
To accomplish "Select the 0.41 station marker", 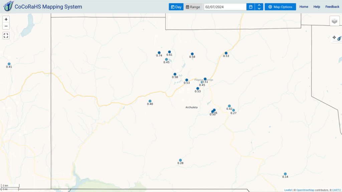I will [9, 64].
